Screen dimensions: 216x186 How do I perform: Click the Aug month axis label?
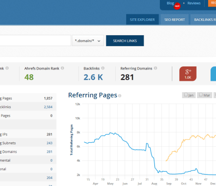click(154, 184)
